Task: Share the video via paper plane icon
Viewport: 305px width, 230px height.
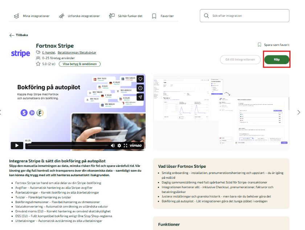Action: 140,97
